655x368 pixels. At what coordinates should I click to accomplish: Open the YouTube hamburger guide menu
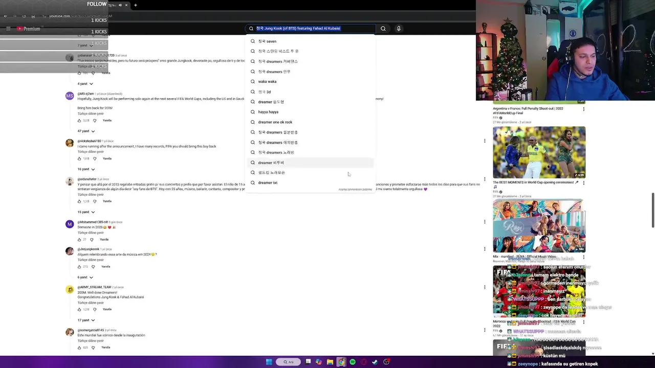pos(8,29)
